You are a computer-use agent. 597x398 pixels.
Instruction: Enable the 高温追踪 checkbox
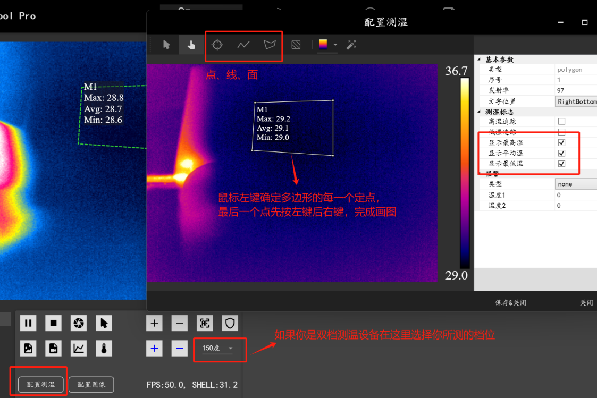561,122
